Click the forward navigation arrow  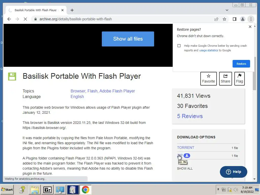[17, 19]
